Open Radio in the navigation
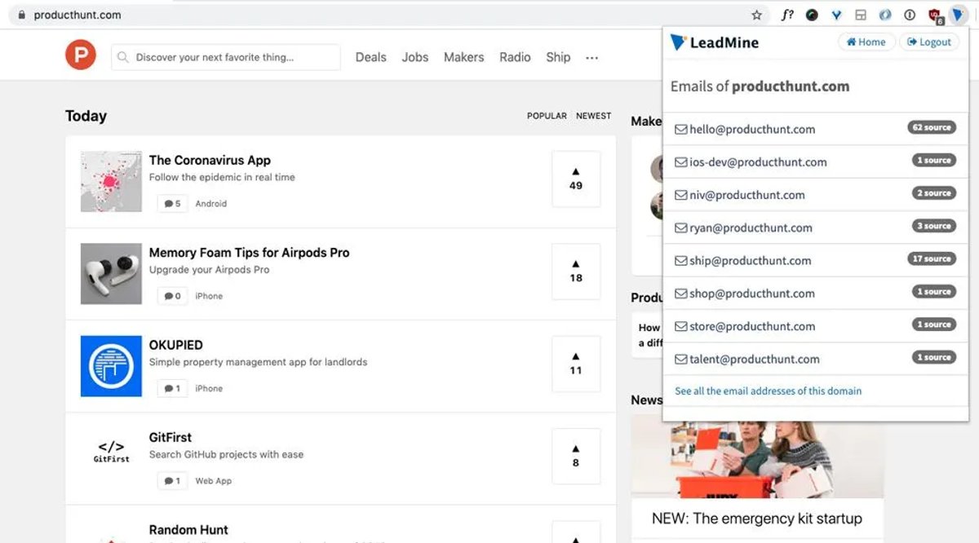Viewport: 979px width, 543px height. pos(515,57)
